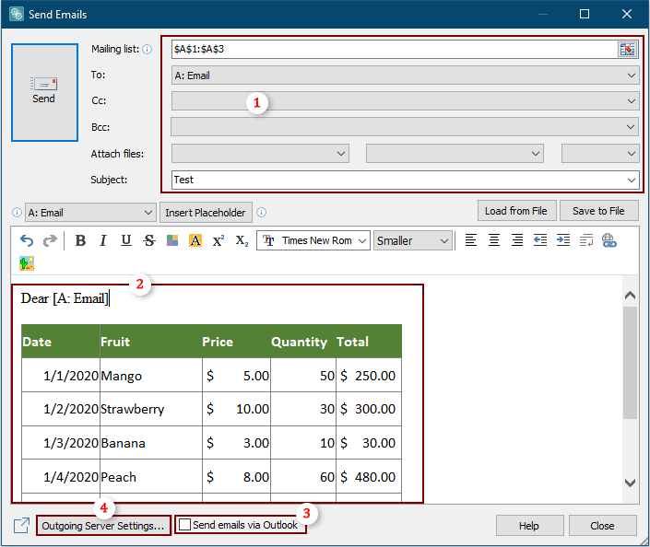Enable Send emails via Outlook checkbox
The height and width of the screenshot is (547, 650).
click(185, 525)
